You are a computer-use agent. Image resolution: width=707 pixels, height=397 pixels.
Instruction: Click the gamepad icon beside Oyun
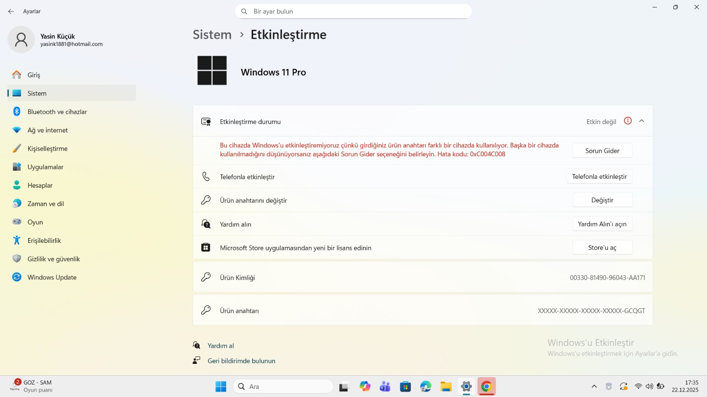(x=17, y=222)
